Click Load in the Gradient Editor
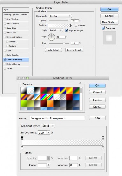Screen dimensions: 122x176 [97, 100]
